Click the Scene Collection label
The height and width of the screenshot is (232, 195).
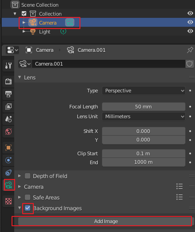(x=40, y=5)
